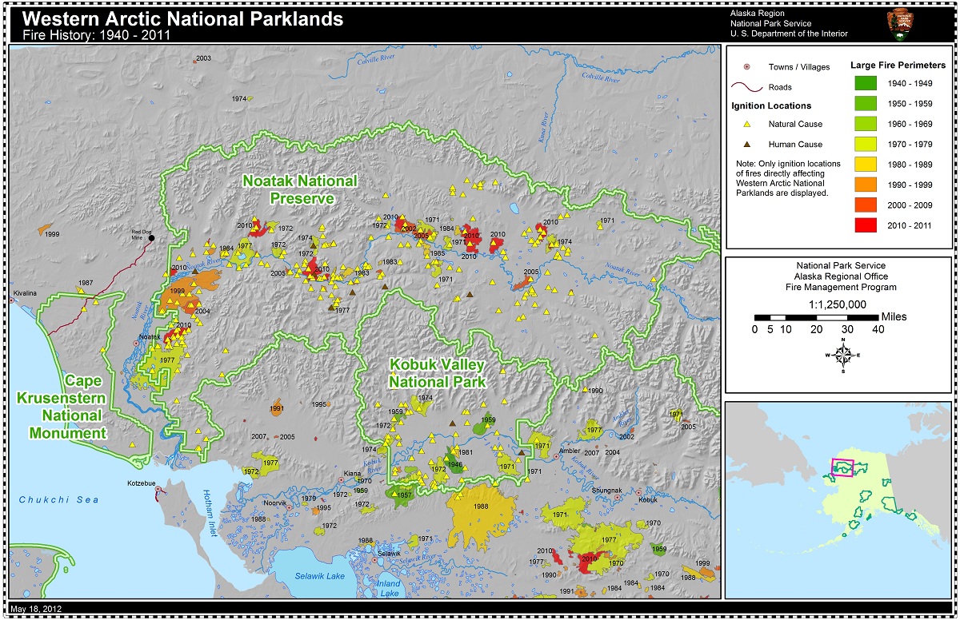Viewport: 960px width, 620px height.
Task: Click the "Selawik Lake" label
Action: coord(320,576)
